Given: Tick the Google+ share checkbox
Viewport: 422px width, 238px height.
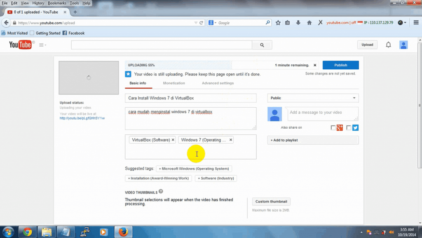Looking at the screenshot, I should pos(333,127).
